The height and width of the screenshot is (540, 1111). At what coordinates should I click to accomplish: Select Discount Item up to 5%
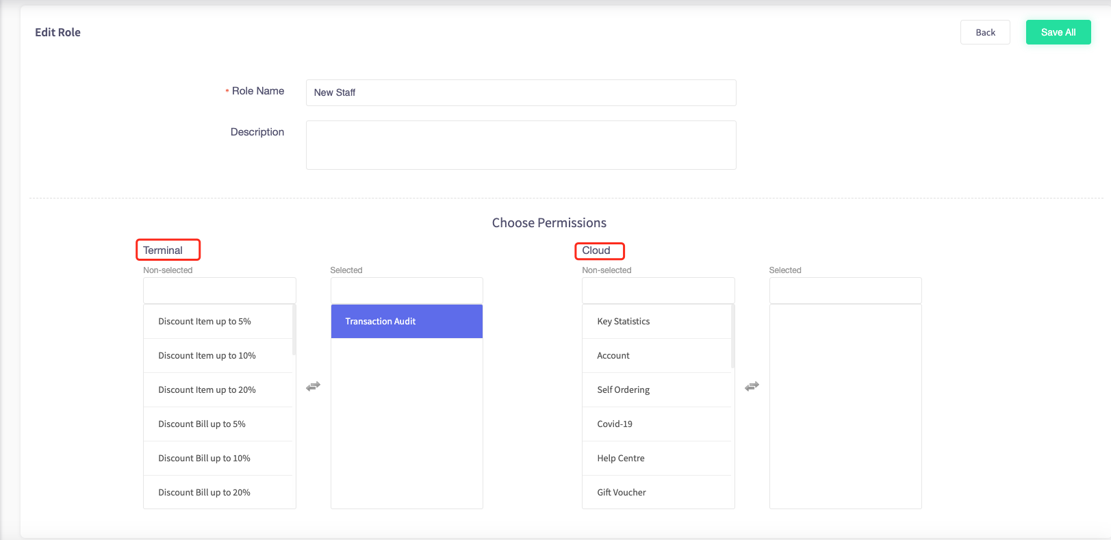pyautogui.click(x=218, y=322)
